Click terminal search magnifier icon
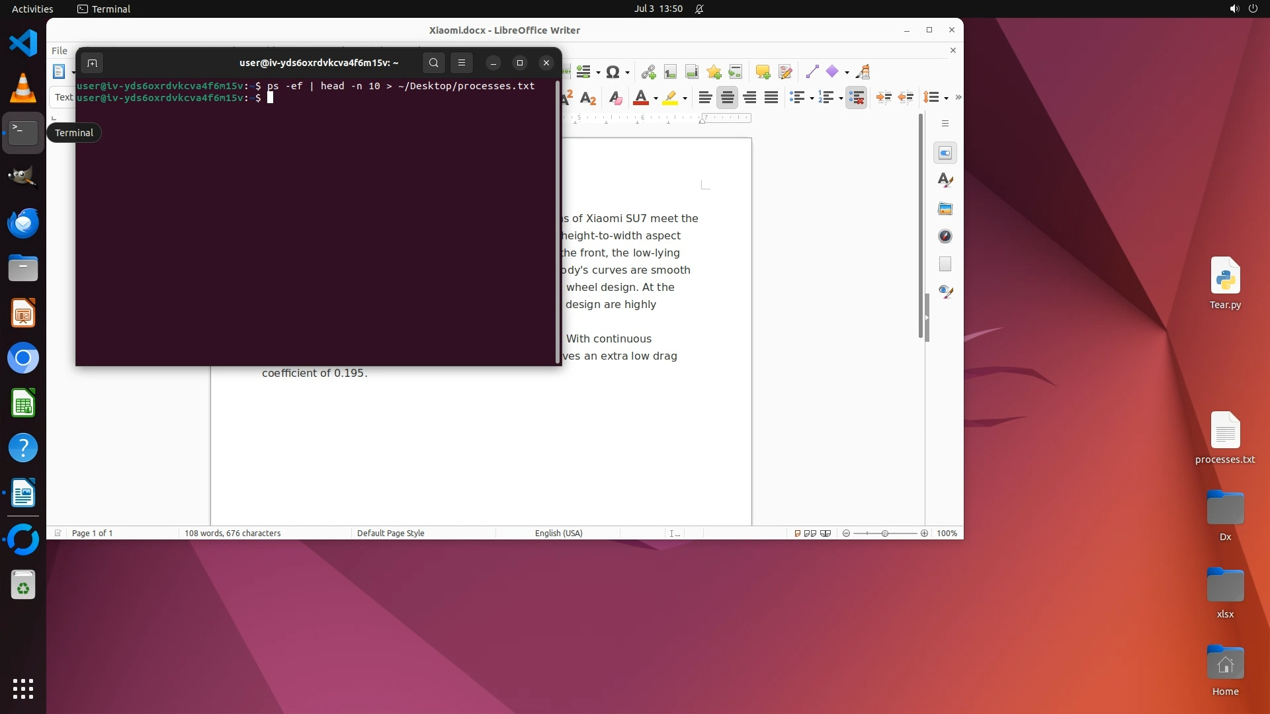The height and width of the screenshot is (714, 1270). [x=434, y=63]
